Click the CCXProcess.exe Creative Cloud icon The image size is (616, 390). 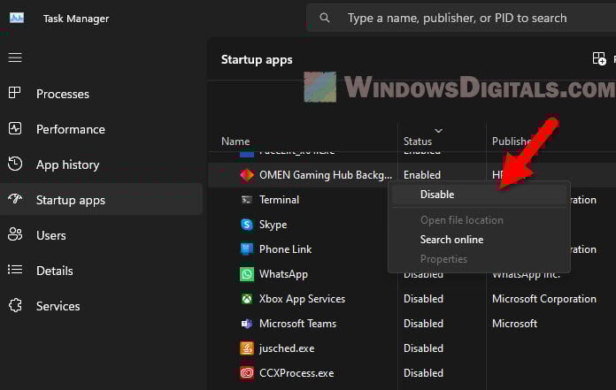(x=247, y=373)
